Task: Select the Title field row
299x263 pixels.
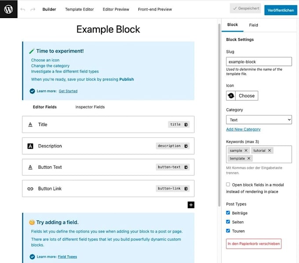Action: (108, 124)
